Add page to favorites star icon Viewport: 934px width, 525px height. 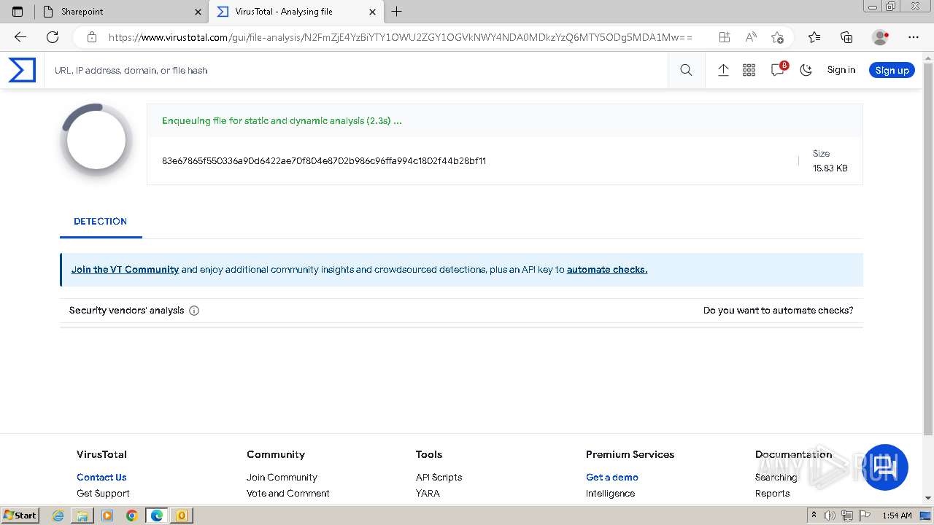777,37
